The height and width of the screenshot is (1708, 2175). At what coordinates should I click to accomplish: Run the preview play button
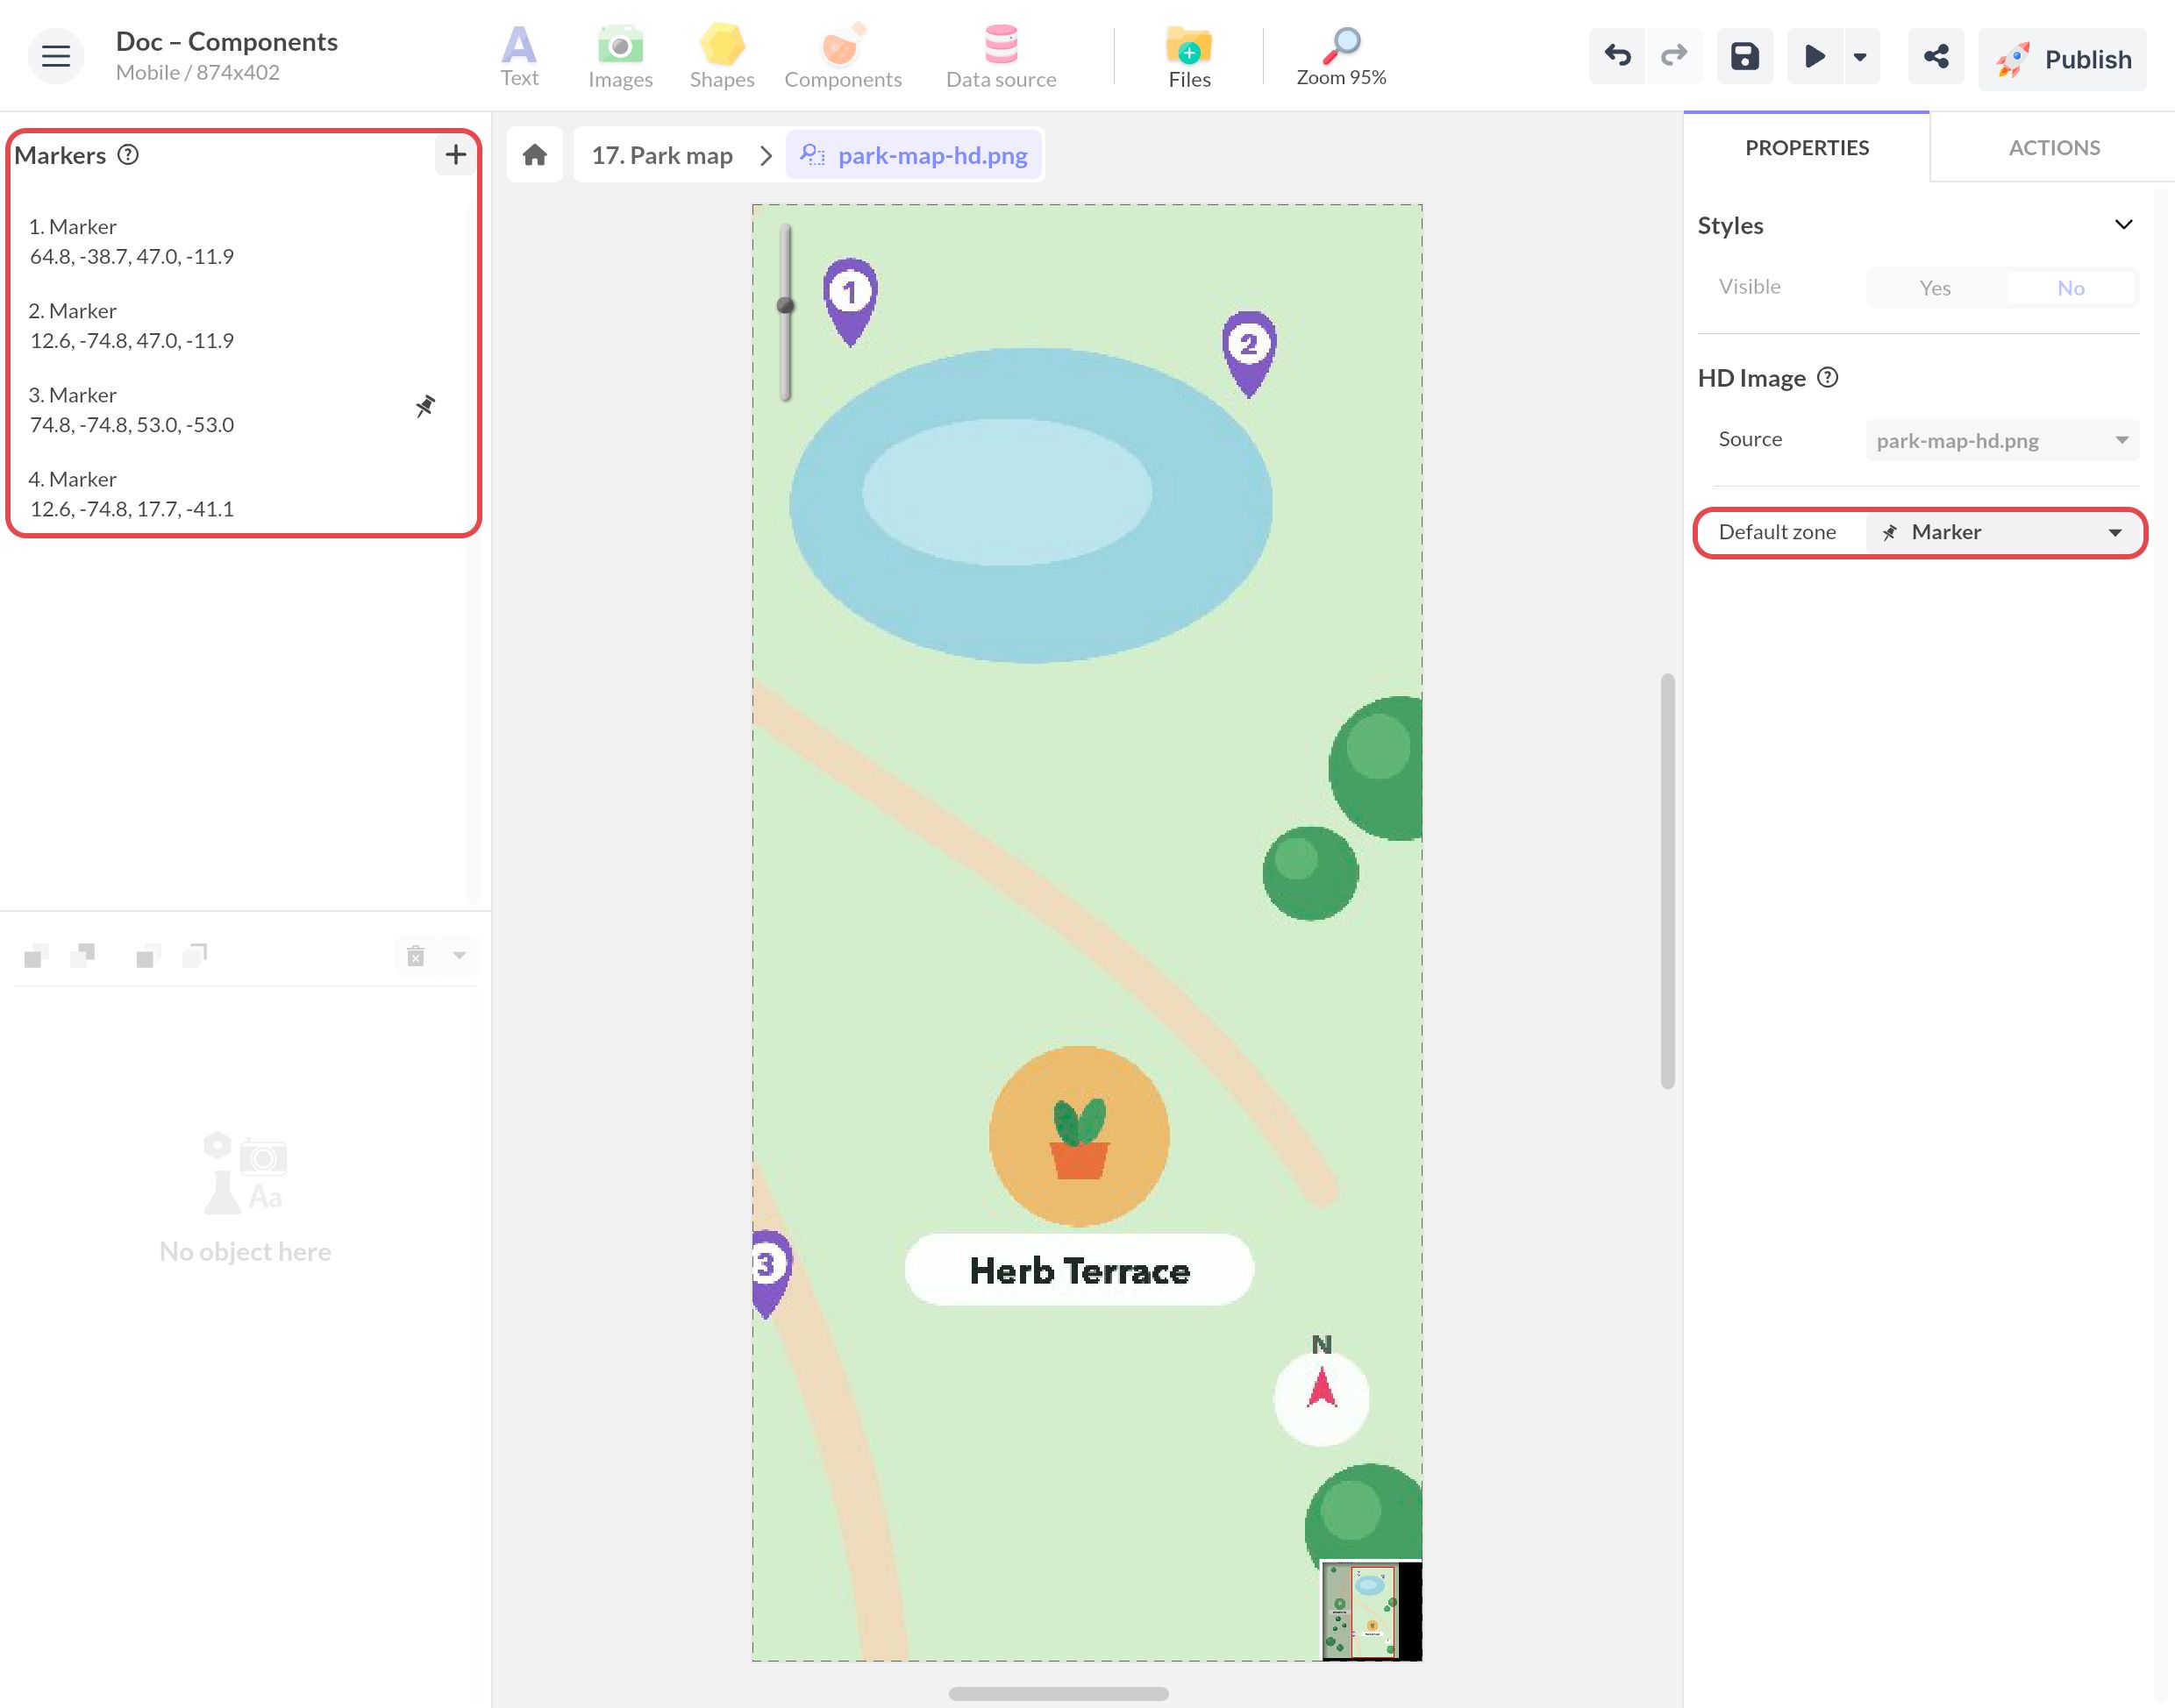[x=1814, y=56]
